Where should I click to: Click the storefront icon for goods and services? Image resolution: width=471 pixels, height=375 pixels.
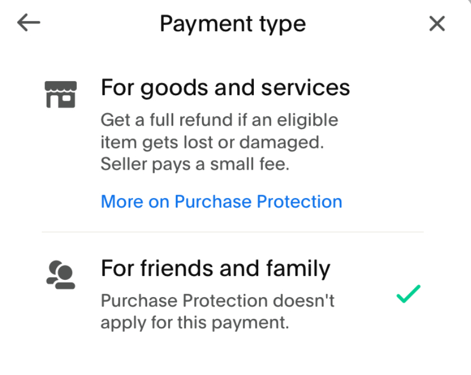coord(61,94)
